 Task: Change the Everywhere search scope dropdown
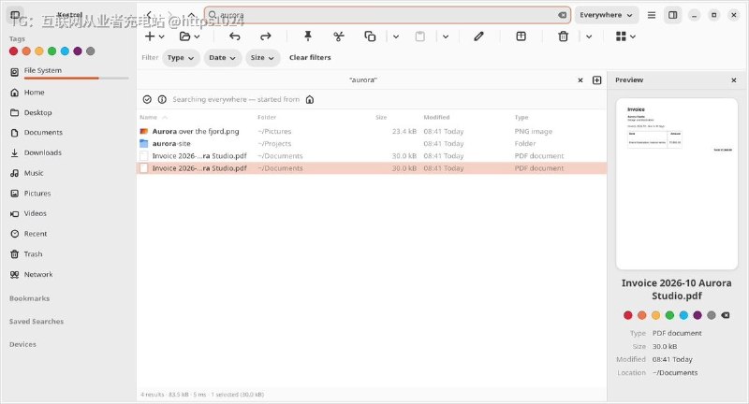606,15
